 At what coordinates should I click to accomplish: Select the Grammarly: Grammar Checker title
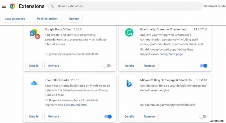point(165,29)
